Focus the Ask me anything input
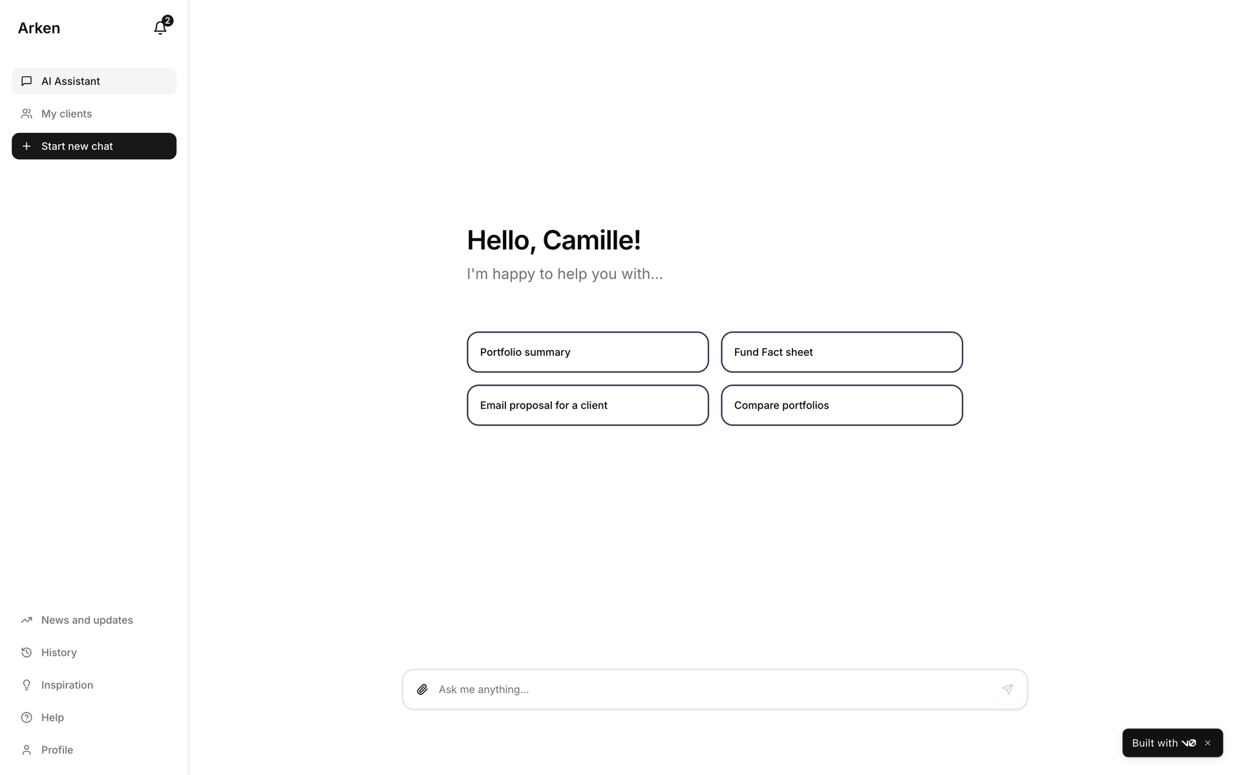 [x=711, y=690]
